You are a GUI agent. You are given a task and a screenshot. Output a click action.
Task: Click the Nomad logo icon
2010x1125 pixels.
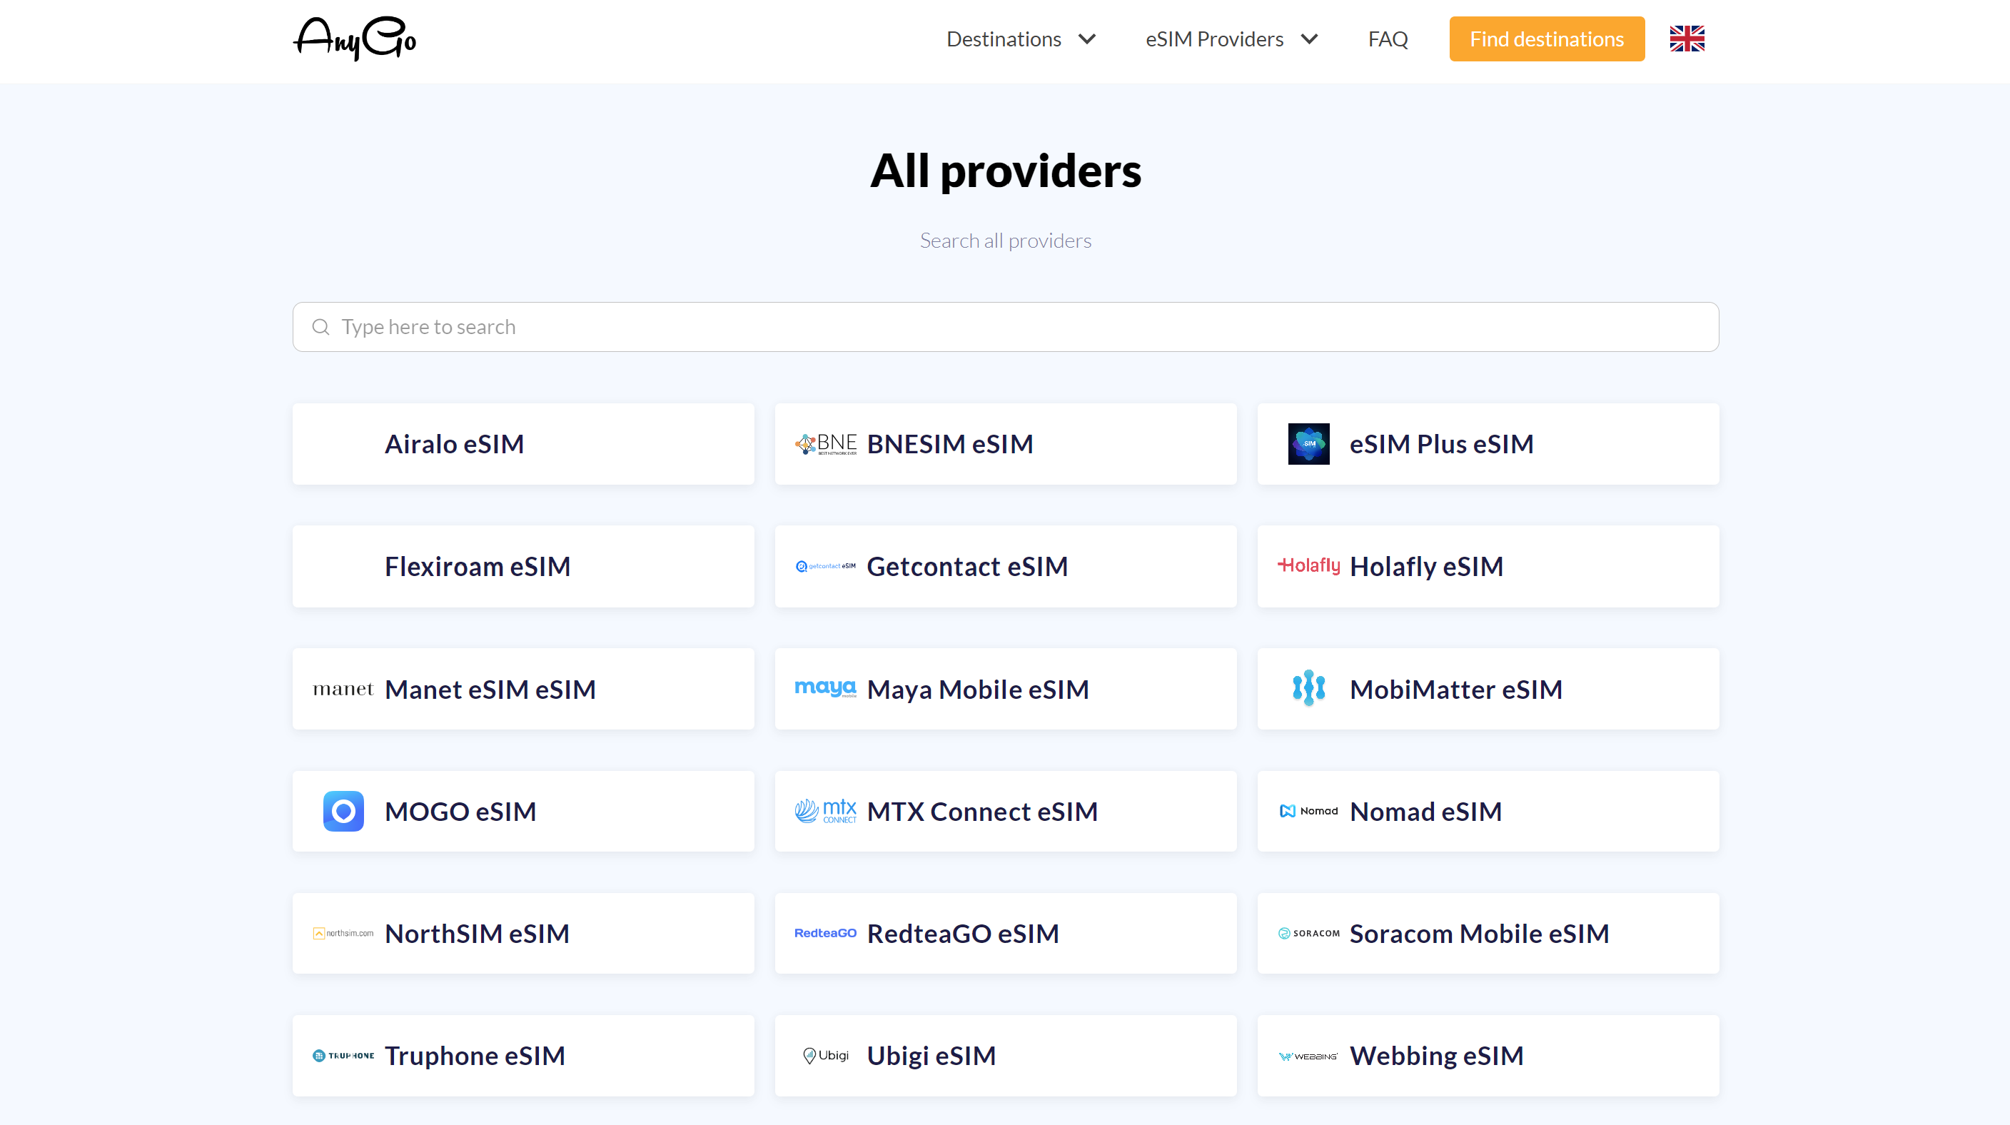pyautogui.click(x=1308, y=812)
